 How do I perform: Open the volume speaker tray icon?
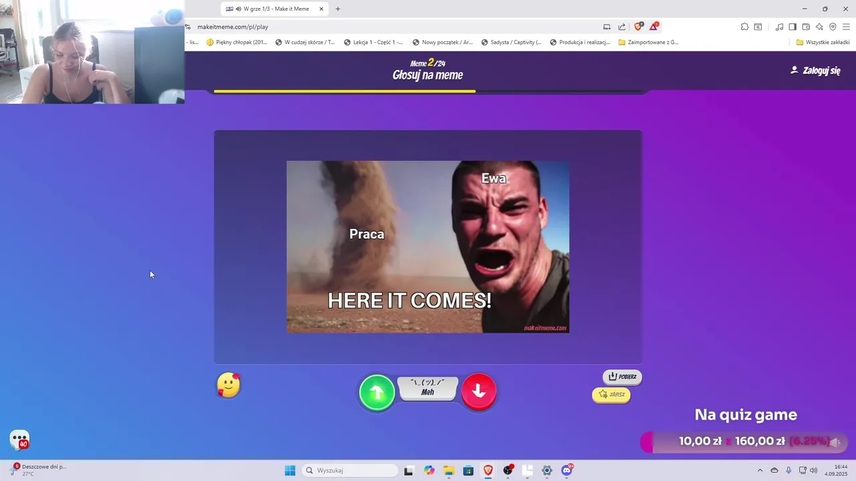click(x=814, y=470)
